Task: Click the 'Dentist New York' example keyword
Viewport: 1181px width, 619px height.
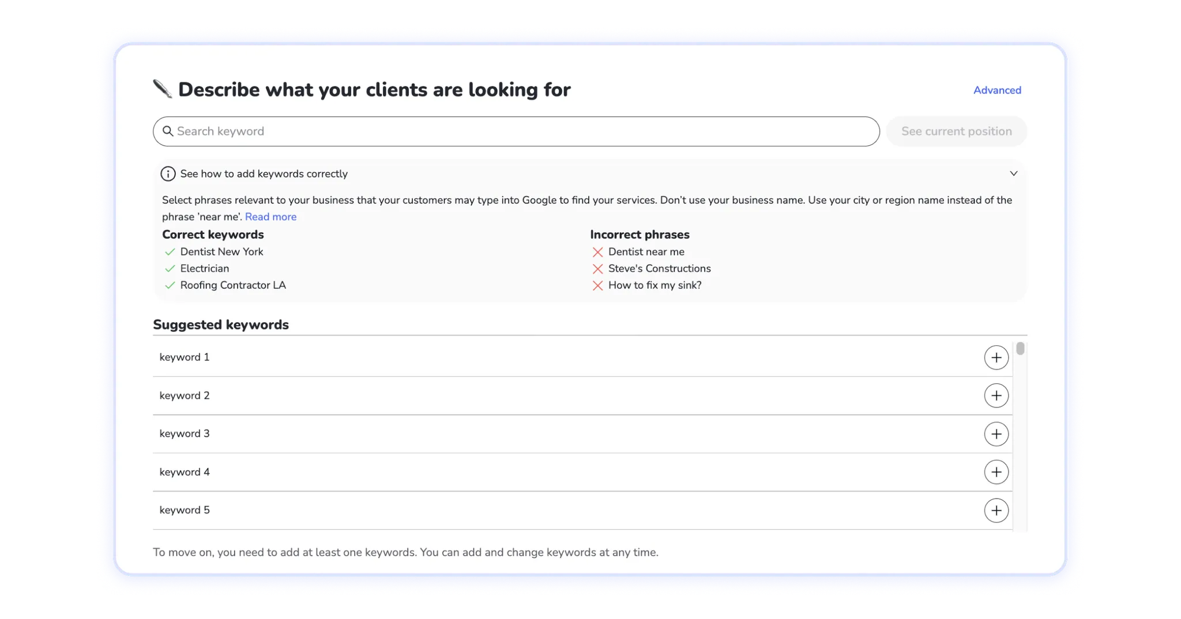Action: 221,252
